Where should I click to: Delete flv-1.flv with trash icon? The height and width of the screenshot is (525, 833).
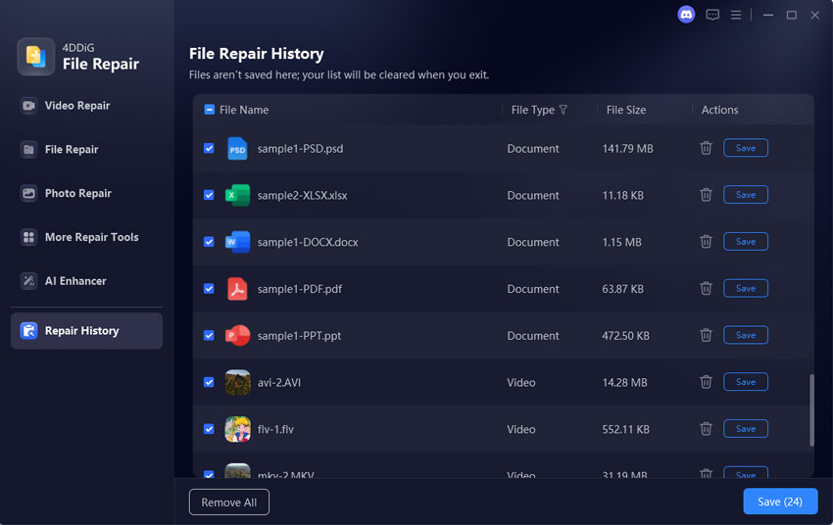706,428
